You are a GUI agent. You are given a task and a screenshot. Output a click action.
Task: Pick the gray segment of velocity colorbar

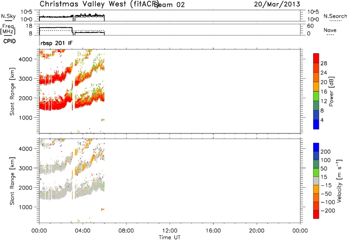point(316,181)
